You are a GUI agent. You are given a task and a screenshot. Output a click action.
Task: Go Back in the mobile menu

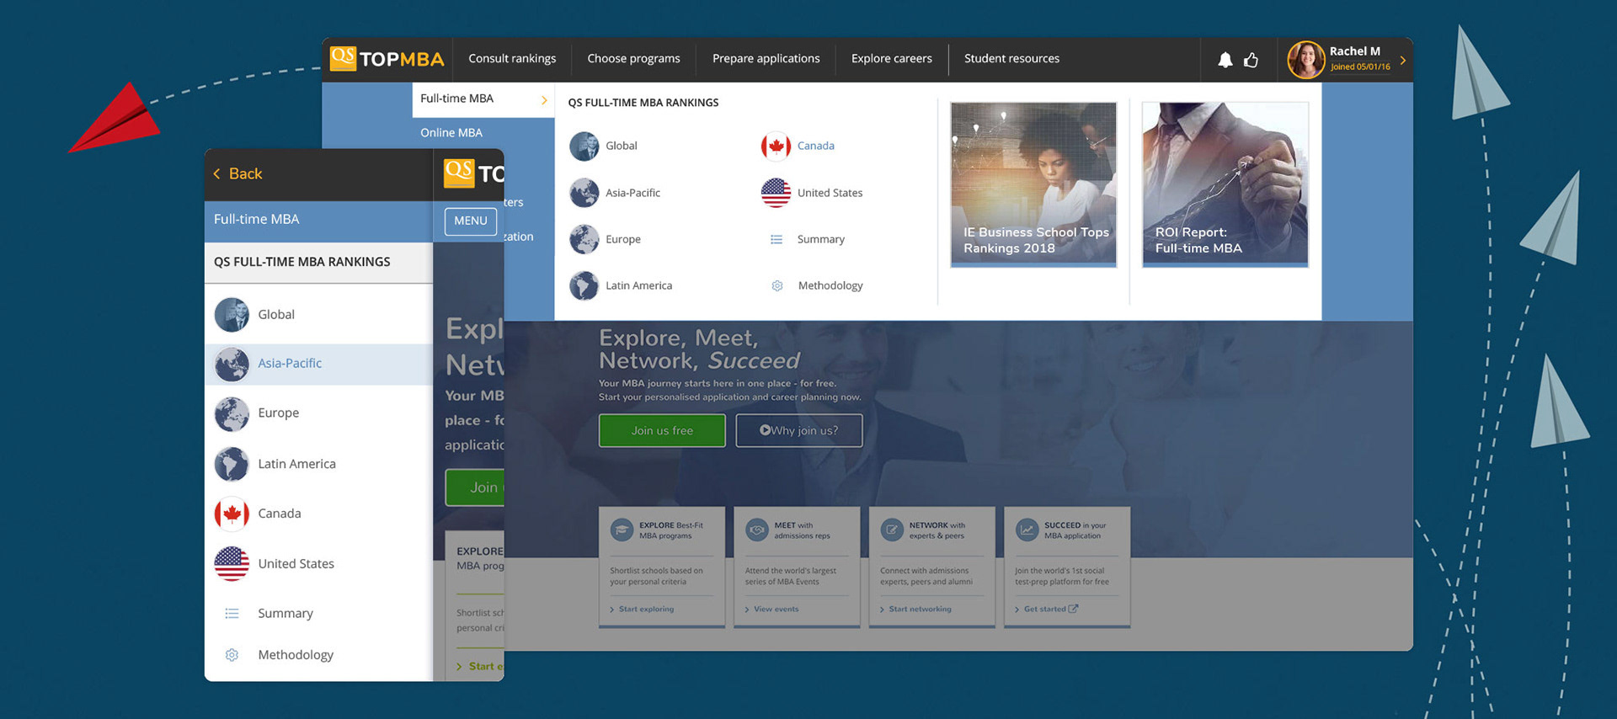[x=237, y=173]
